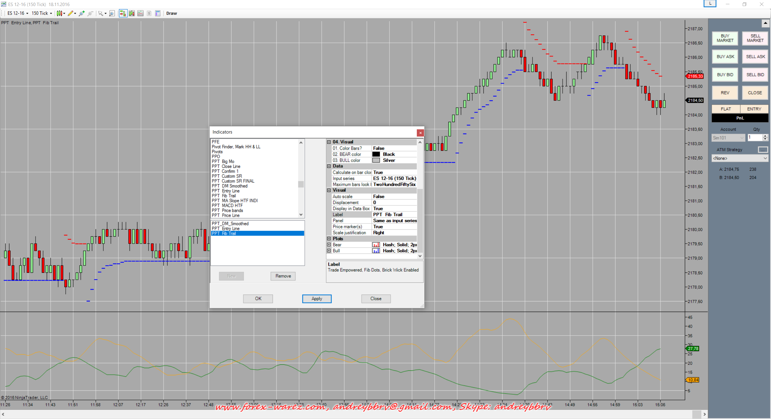Toggle the Chart Trader toolbar icon
This screenshot has height=419, width=771.
pyautogui.click(x=123, y=13)
